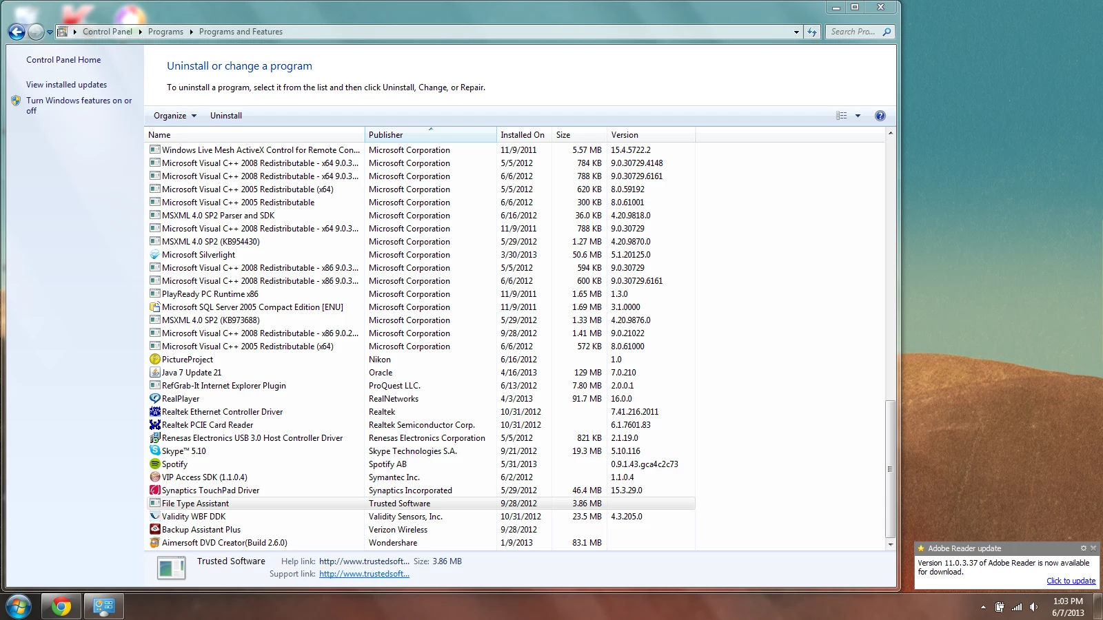Image resolution: width=1103 pixels, height=620 pixels.
Task: Select Windows Live Mesh ActiveX Control entry
Action: click(421, 150)
